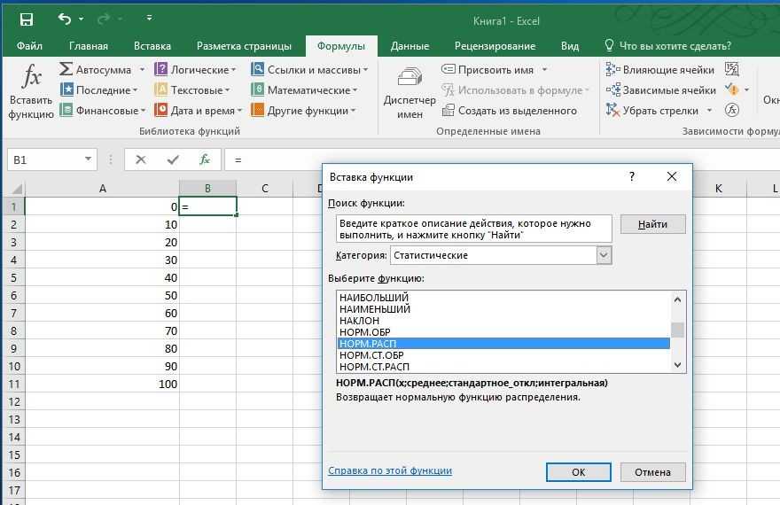Viewport: 780px width, 505px height.
Task: Click the Save icon in quick access toolbar
Action: coord(26,19)
